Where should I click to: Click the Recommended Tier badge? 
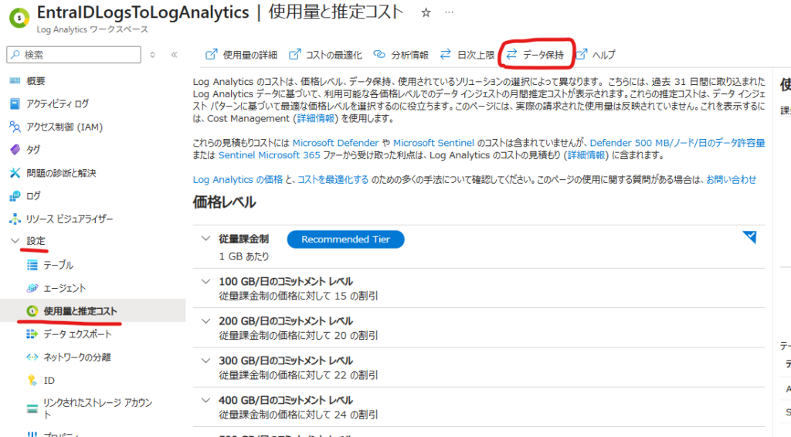tap(345, 239)
